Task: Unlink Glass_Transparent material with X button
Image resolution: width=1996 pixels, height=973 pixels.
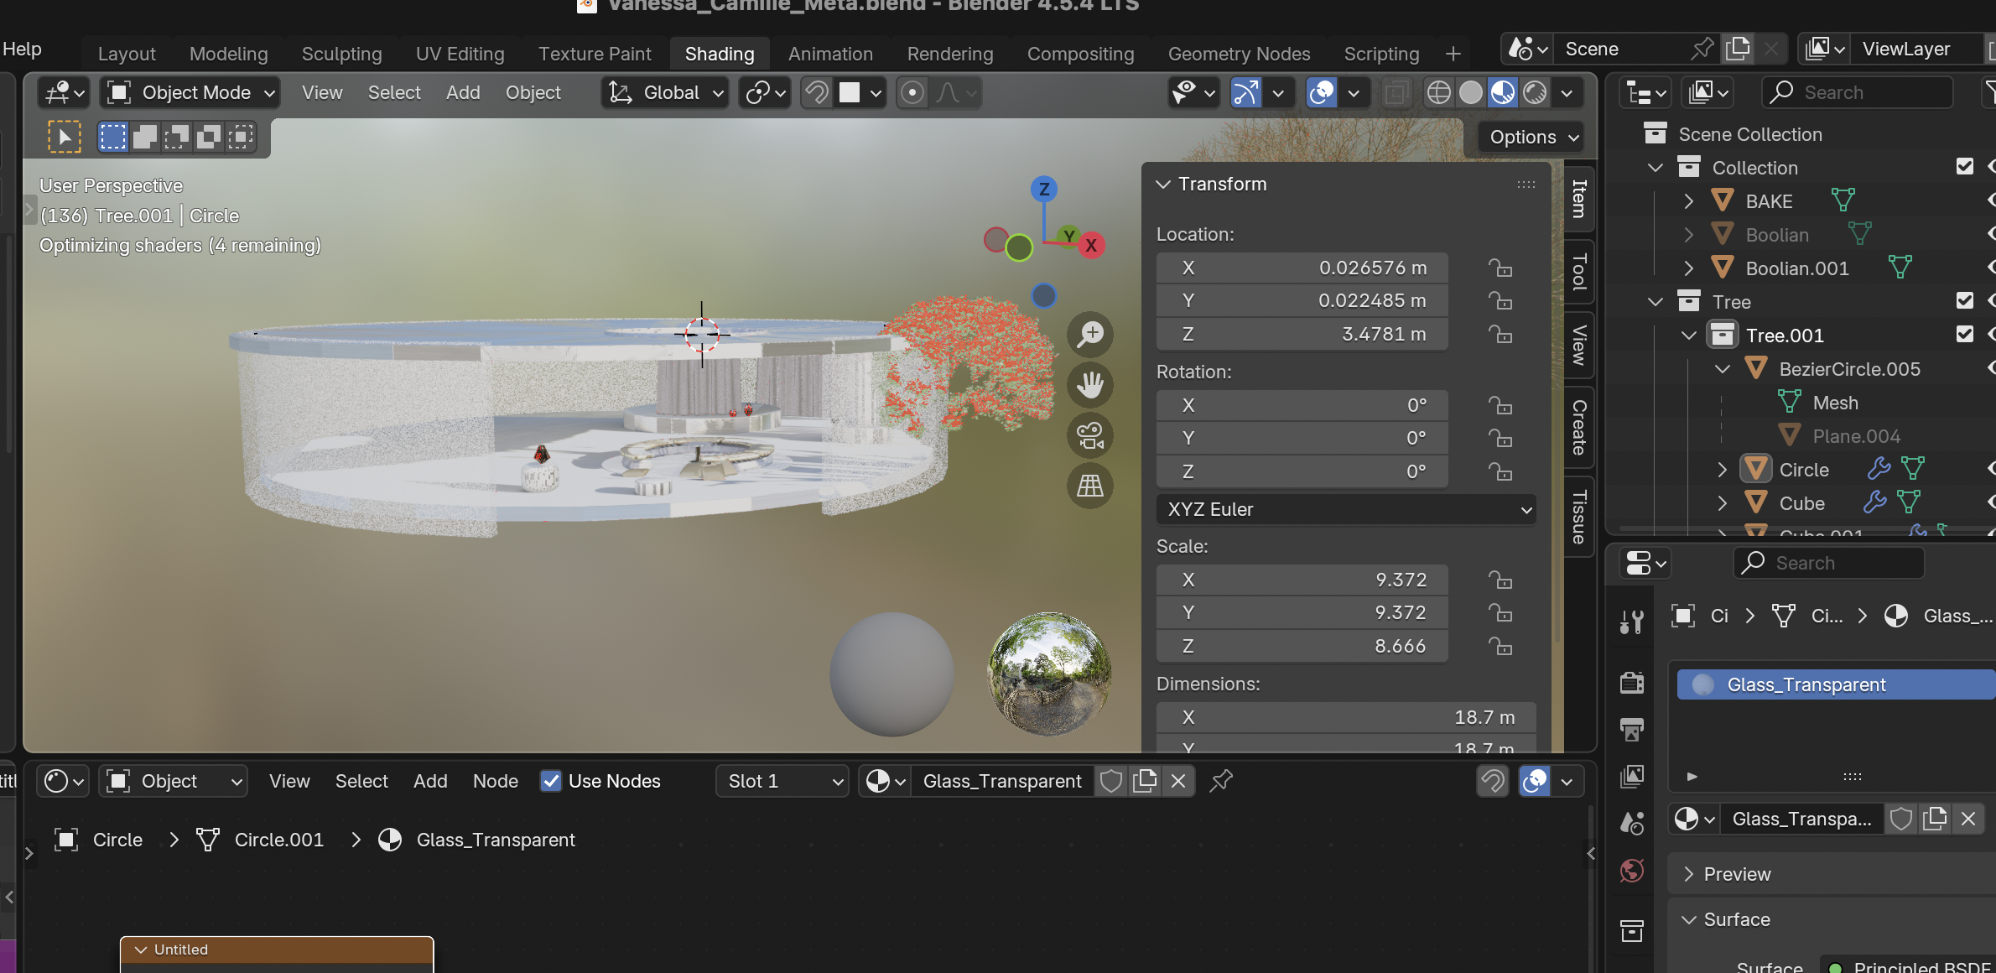Action: [x=1178, y=781]
